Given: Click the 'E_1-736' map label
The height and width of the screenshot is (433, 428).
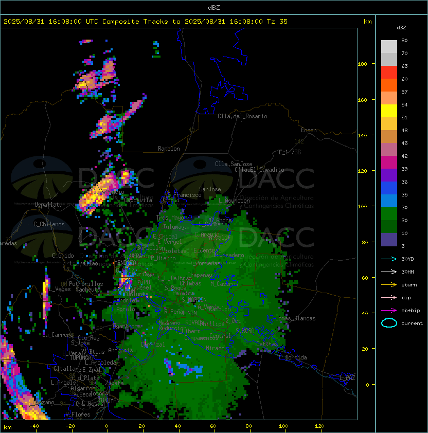Looking at the screenshot, I should click(x=290, y=152).
